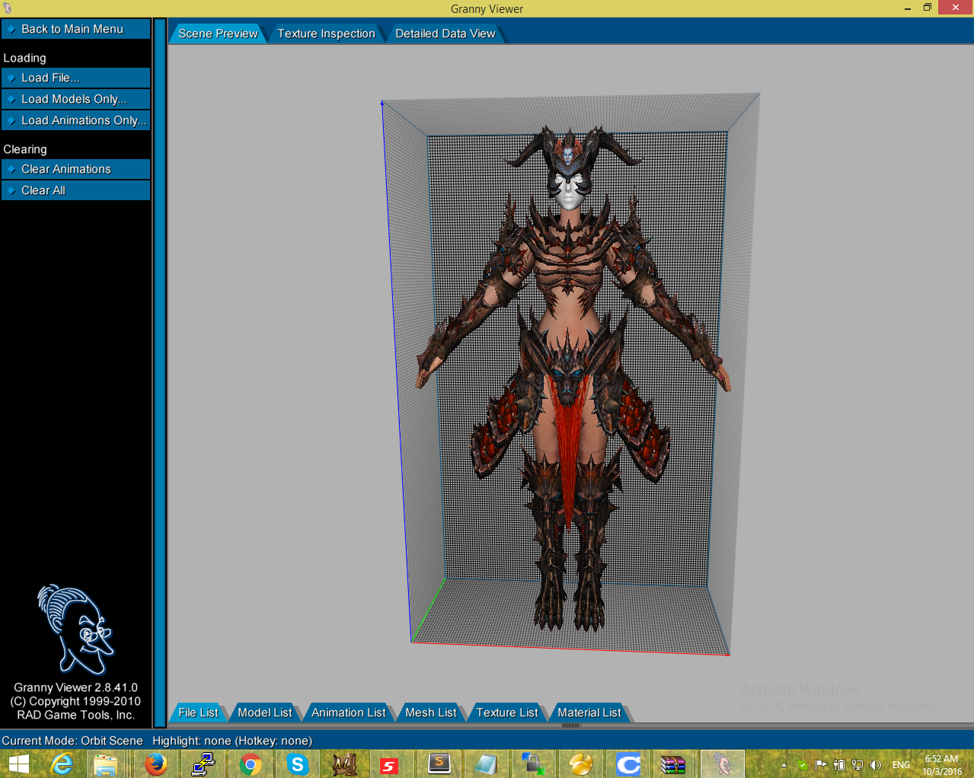Viewport: 974px width, 778px height.
Task: Click the ENG language indicator
Action: [x=901, y=765]
